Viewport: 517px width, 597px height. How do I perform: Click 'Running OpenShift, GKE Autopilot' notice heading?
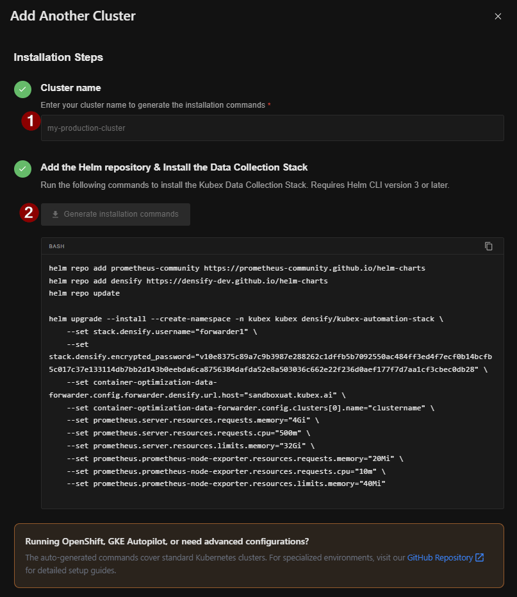point(167,541)
